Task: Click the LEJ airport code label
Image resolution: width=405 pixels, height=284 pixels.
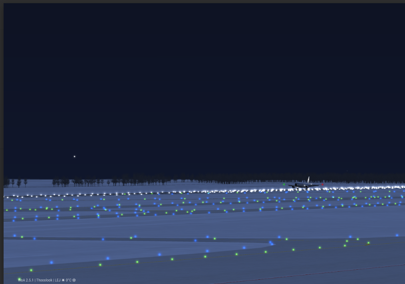Action: pyautogui.click(x=57, y=280)
